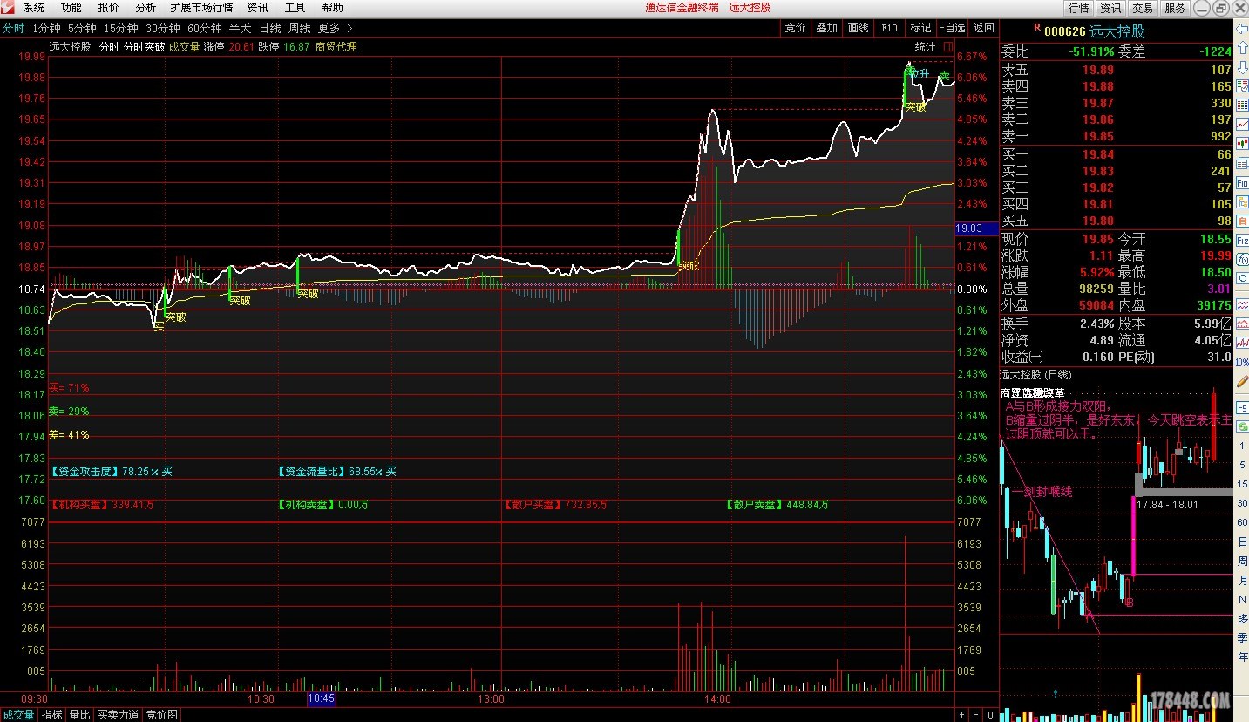Expand the 更多 periods list
The image size is (1249, 722).
pos(335,28)
